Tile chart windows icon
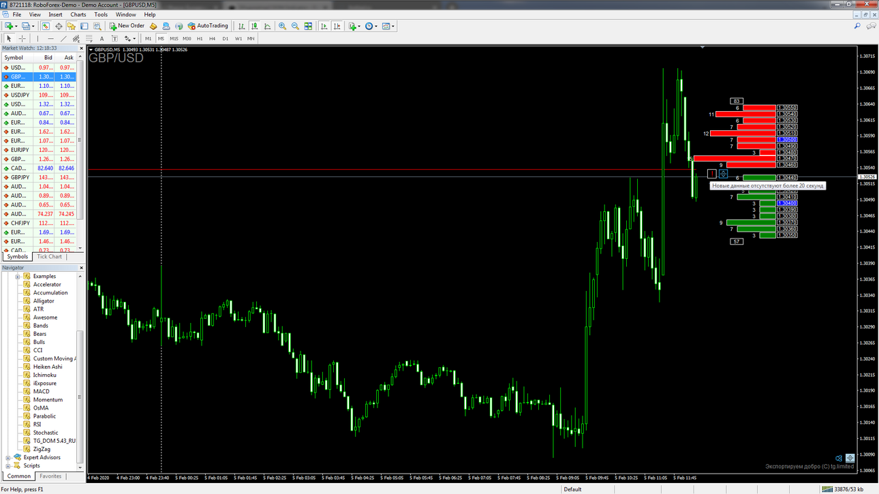This screenshot has height=494, width=879. click(x=308, y=26)
